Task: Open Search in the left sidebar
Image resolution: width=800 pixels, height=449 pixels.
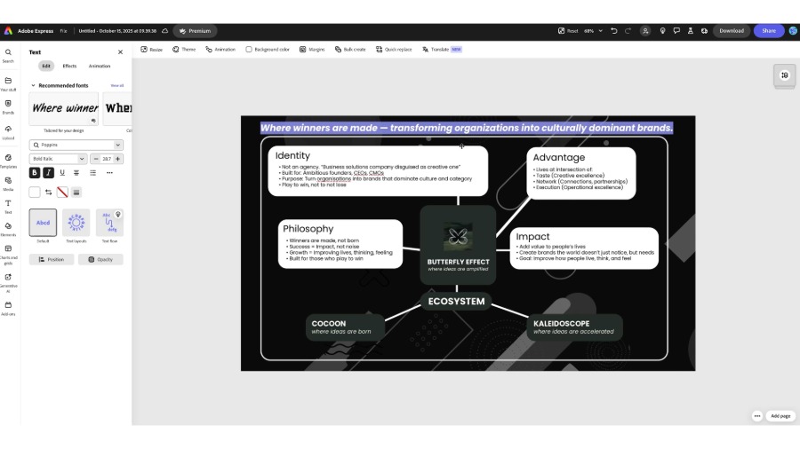Action: [x=8, y=56]
